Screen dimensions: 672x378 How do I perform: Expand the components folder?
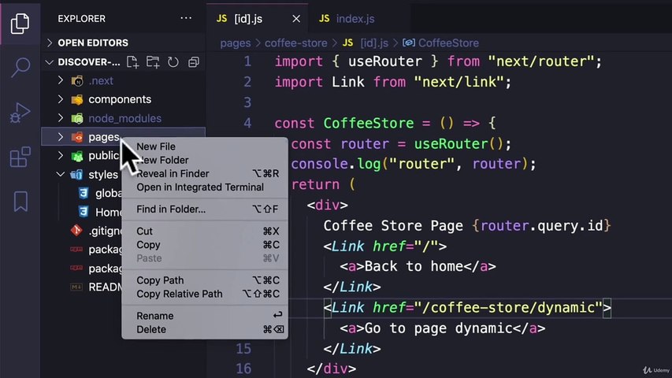(x=61, y=99)
